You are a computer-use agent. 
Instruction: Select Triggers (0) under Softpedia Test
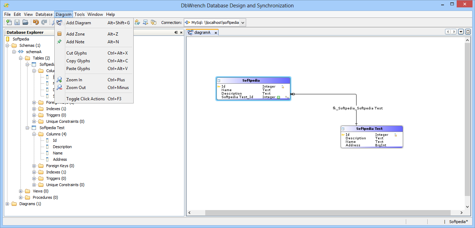[56, 178]
